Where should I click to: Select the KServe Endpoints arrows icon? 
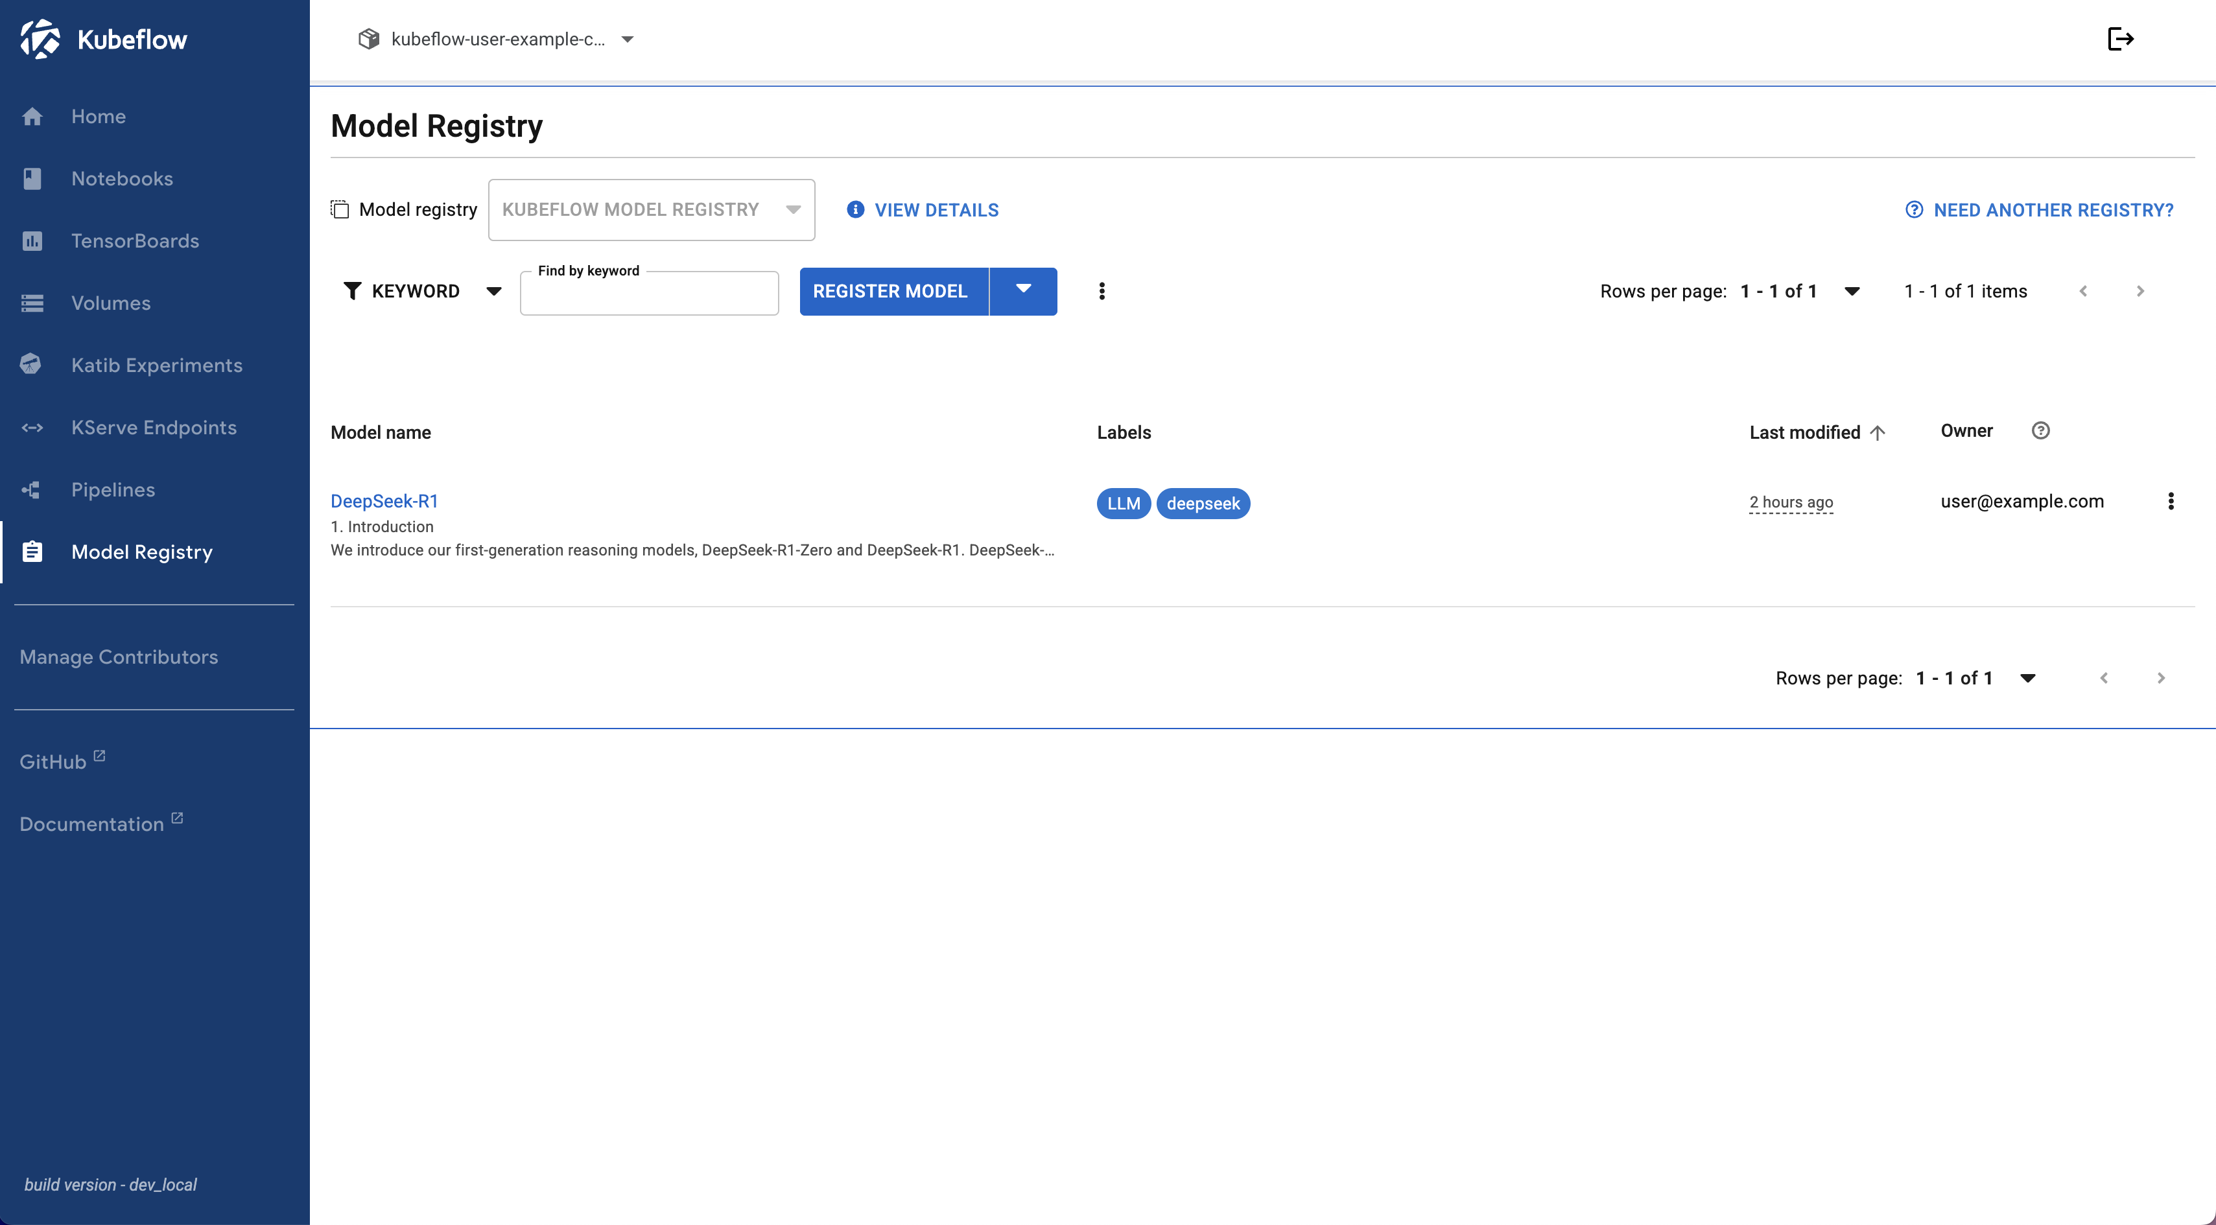pos(32,426)
